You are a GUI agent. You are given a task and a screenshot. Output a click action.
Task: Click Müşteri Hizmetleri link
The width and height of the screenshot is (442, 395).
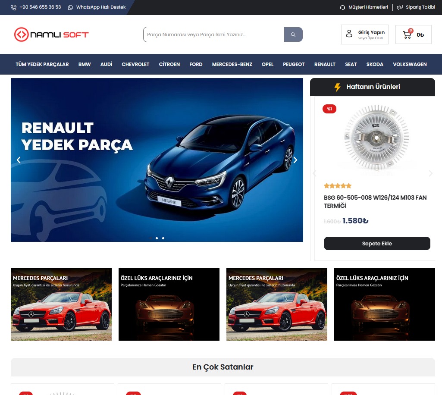pyautogui.click(x=368, y=7)
